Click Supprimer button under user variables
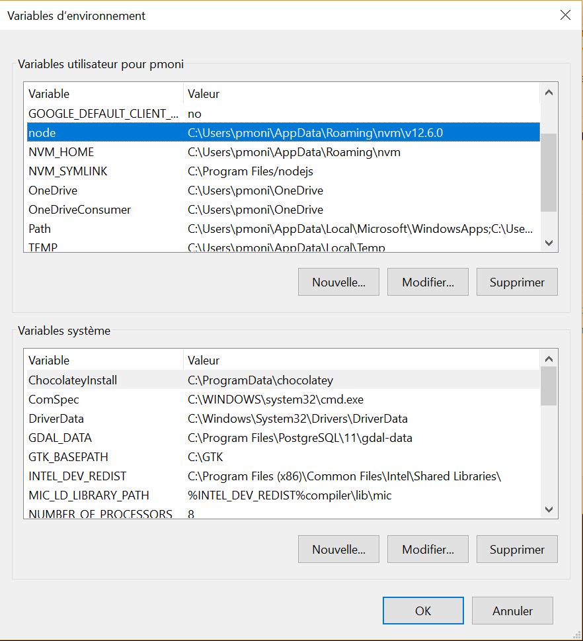Viewport: 583px width, 641px height. (517, 282)
